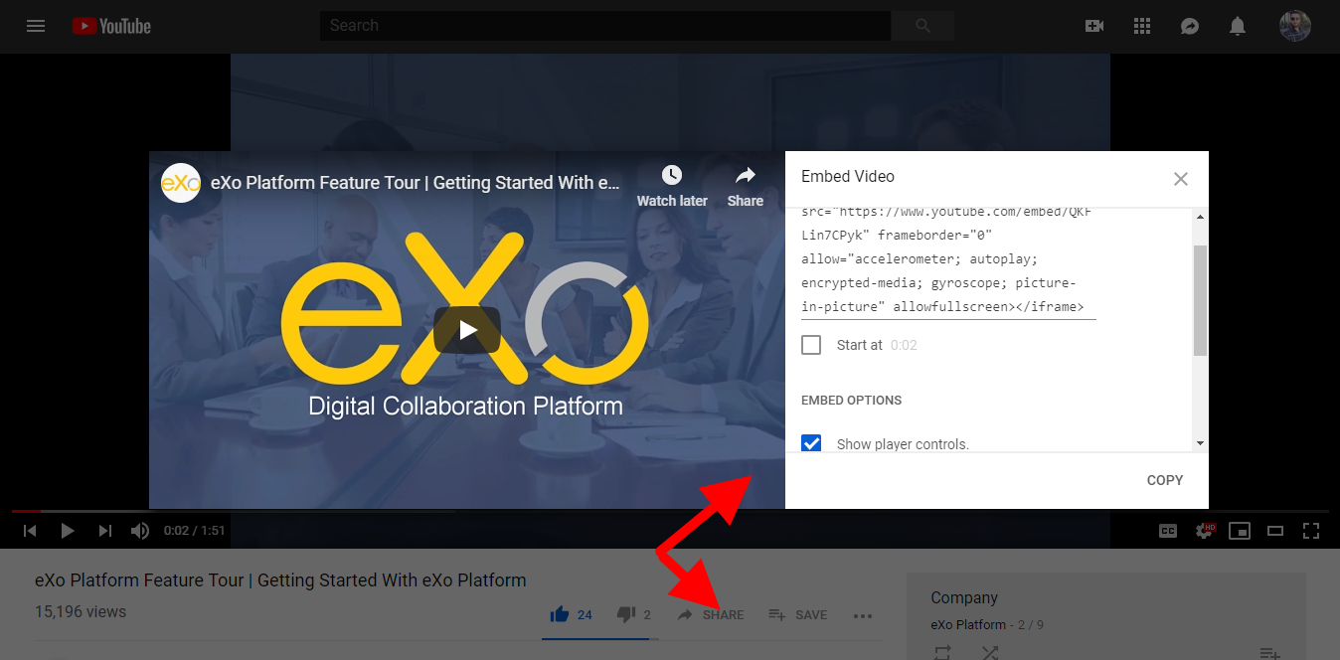
Task: Play the main video
Action: 68,531
